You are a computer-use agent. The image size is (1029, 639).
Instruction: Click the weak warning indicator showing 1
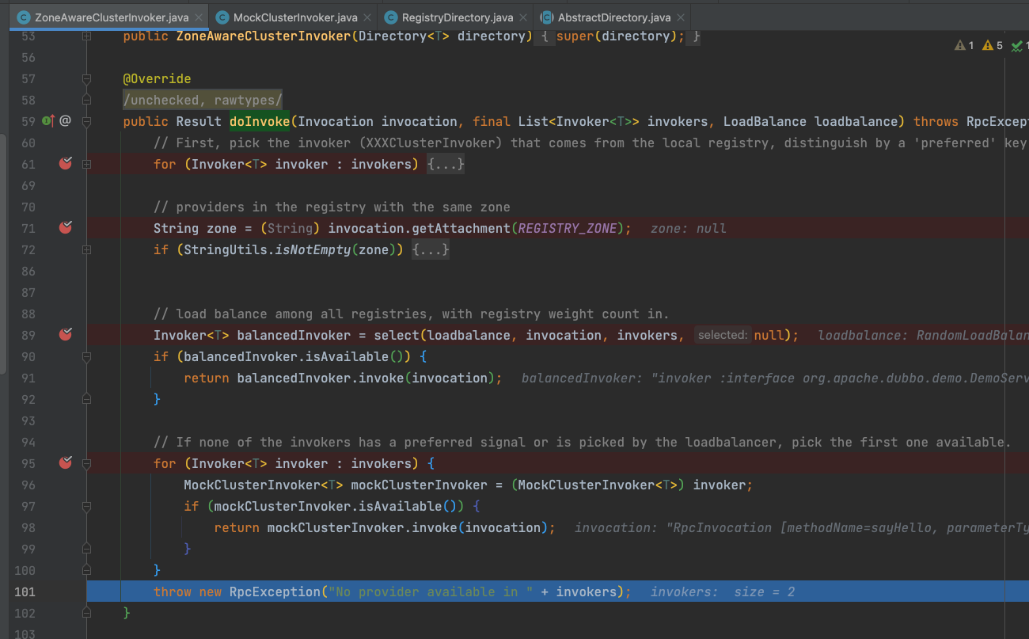click(964, 46)
